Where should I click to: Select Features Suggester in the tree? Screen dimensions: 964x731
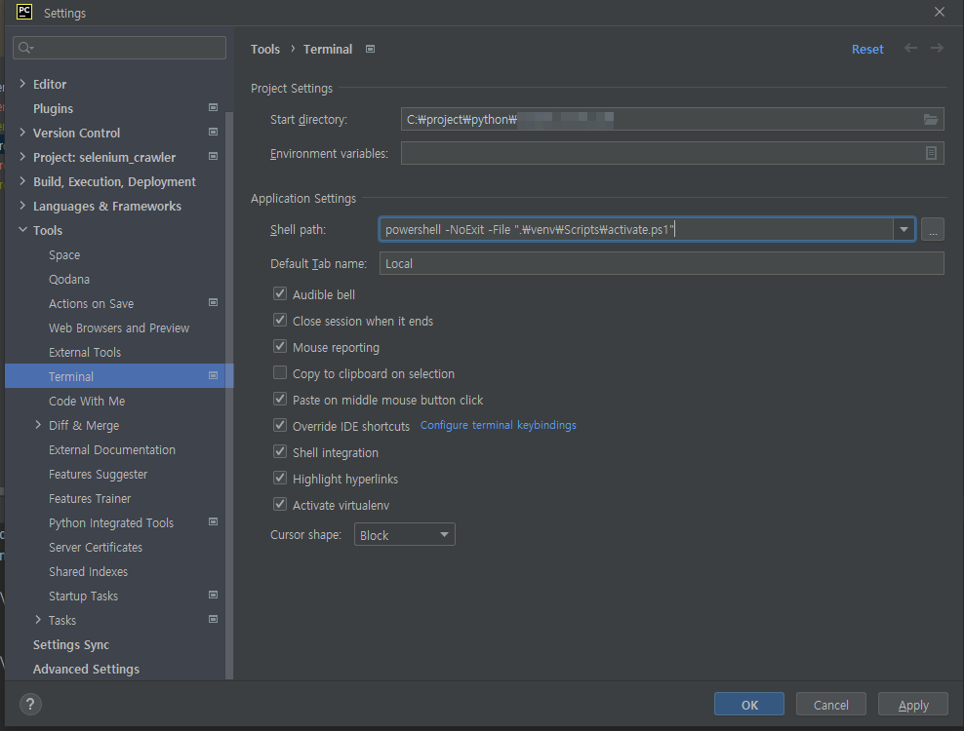pos(99,475)
